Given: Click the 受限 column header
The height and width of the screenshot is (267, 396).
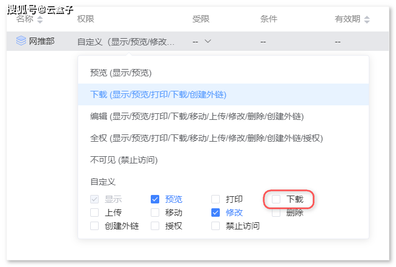Looking at the screenshot, I should pos(201,19).
